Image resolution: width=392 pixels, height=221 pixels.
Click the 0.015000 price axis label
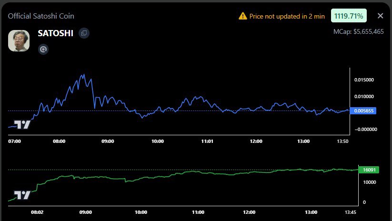(364, 80)
